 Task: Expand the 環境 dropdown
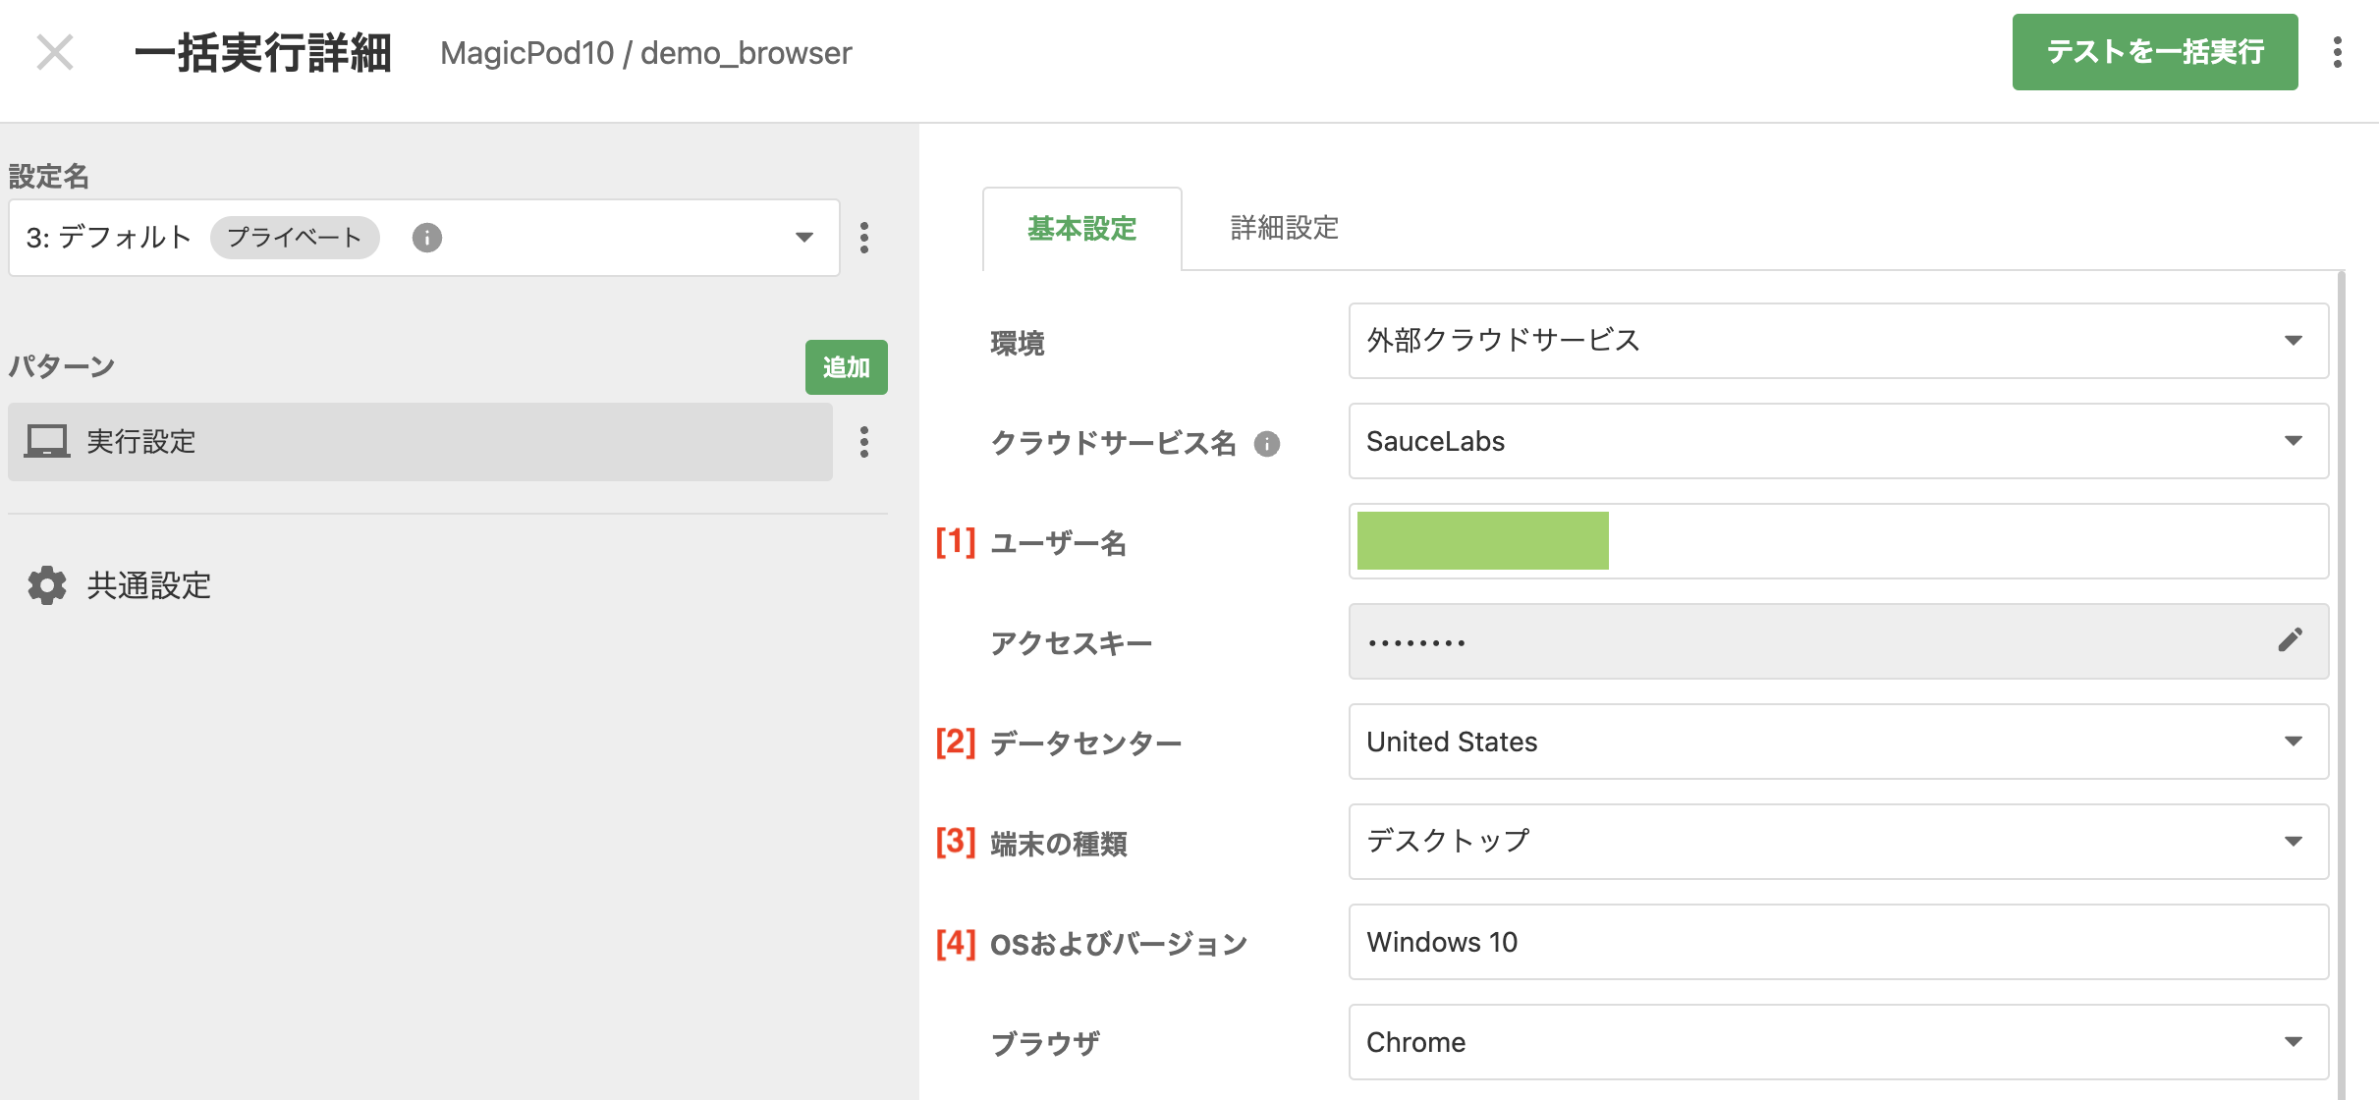click(x=1839, y=341)
